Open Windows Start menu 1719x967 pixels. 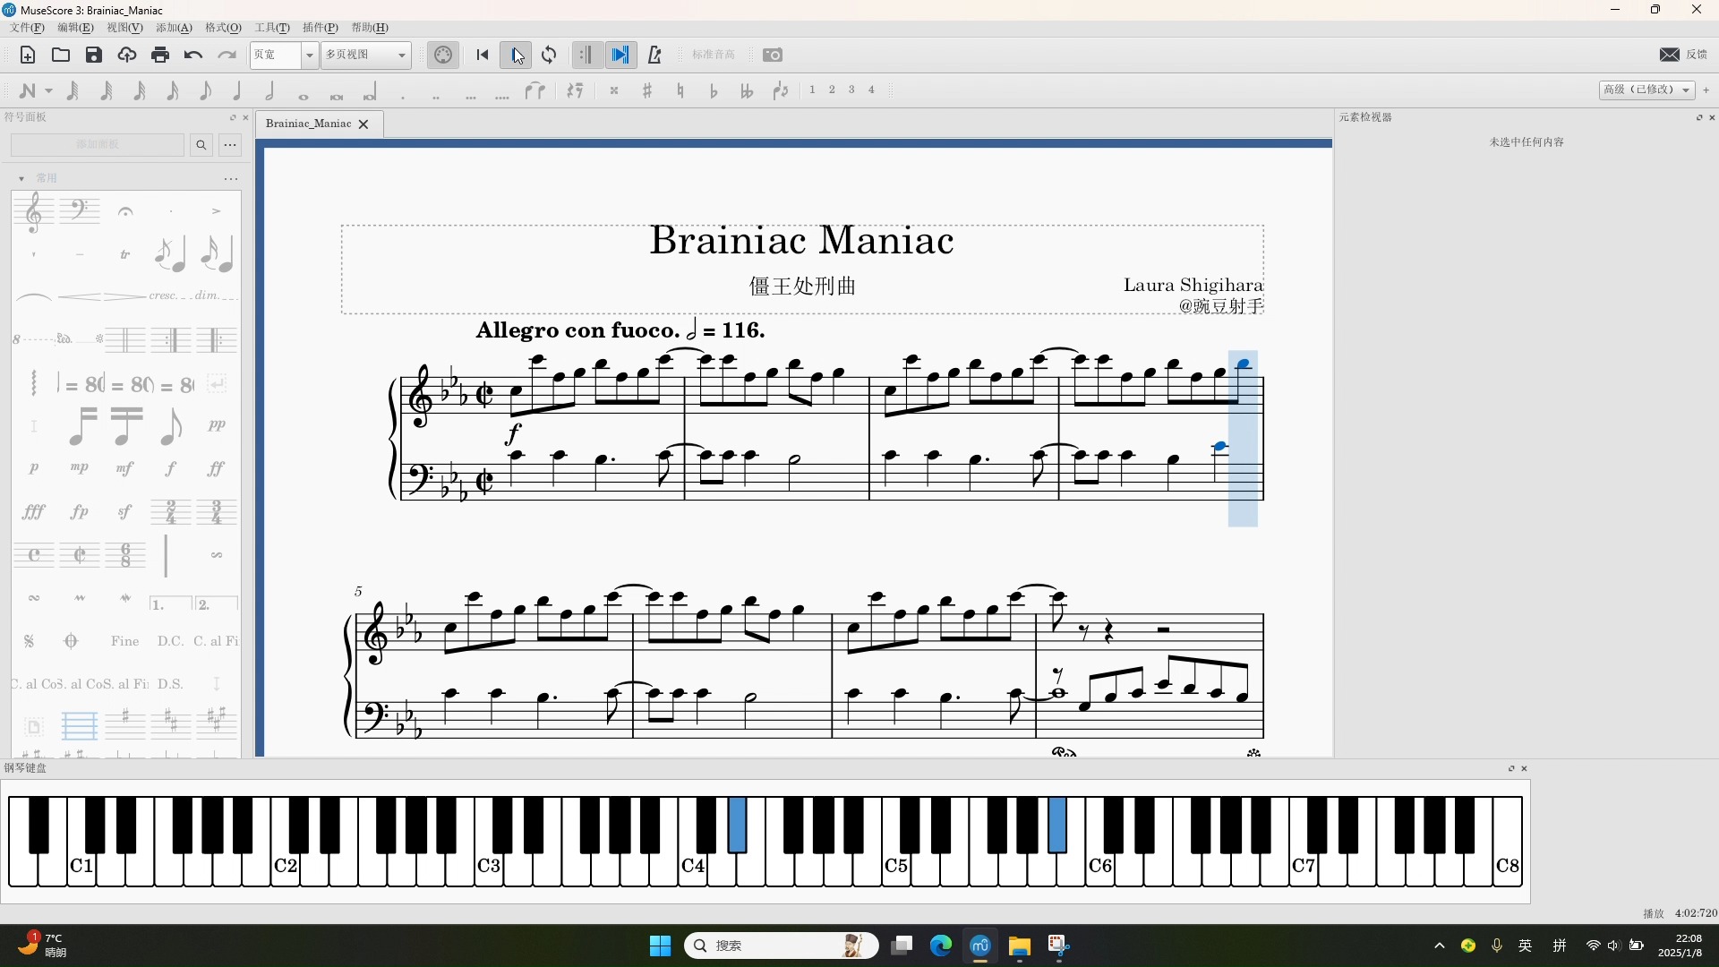[660, 946]
